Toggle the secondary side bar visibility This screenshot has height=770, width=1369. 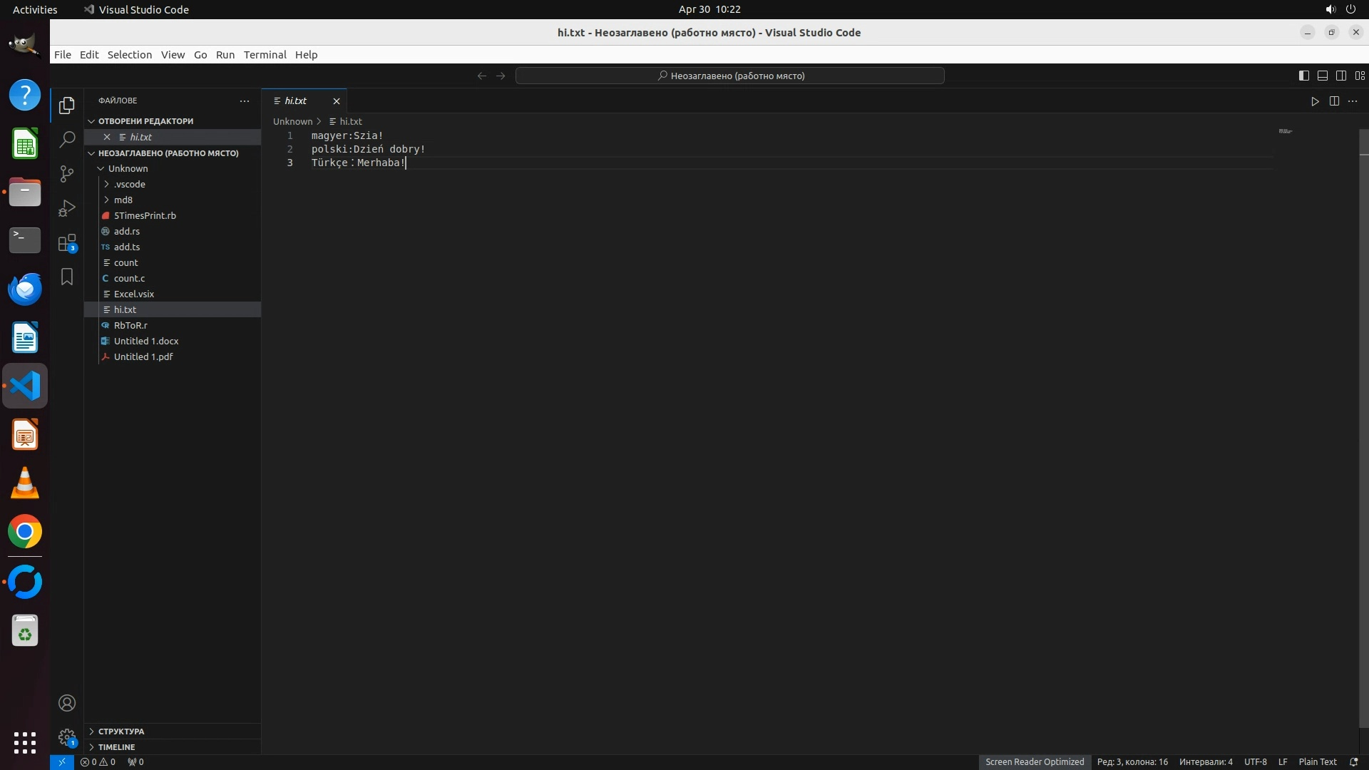point(1341,76)
